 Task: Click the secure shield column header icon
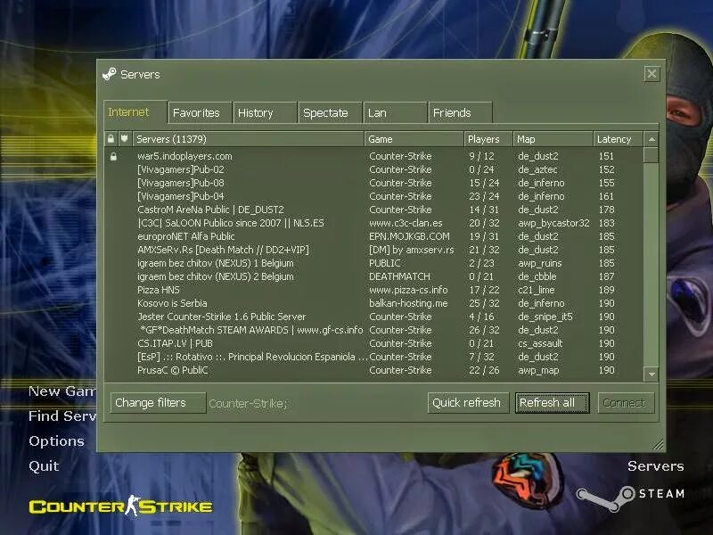click(124, 138)
